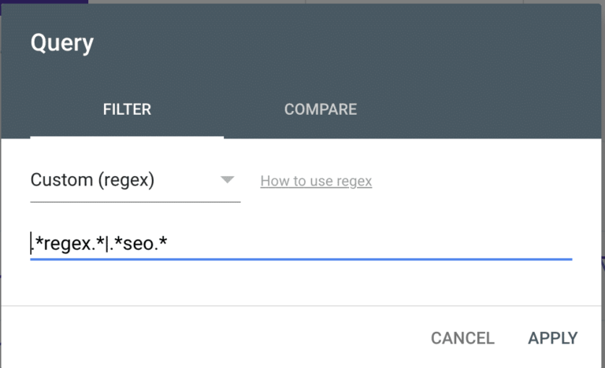Click the pipe character in the regex text

(106, 244)
